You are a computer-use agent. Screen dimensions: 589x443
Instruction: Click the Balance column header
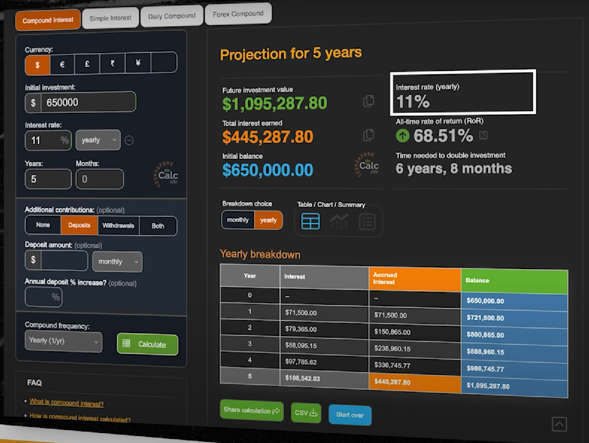[514, 281]
